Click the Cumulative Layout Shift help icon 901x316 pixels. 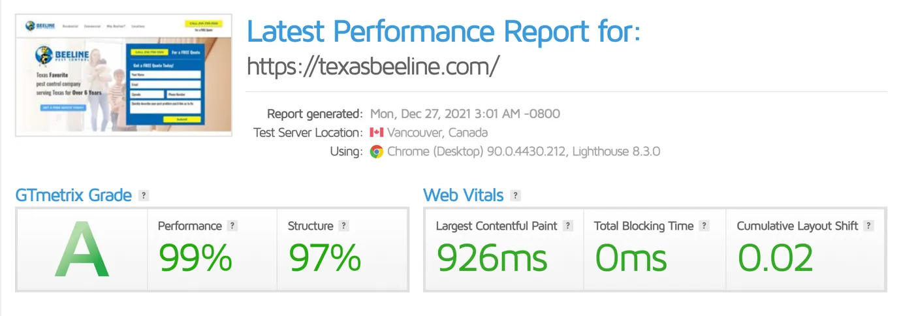pyautogui.click(x=868, y=226)
